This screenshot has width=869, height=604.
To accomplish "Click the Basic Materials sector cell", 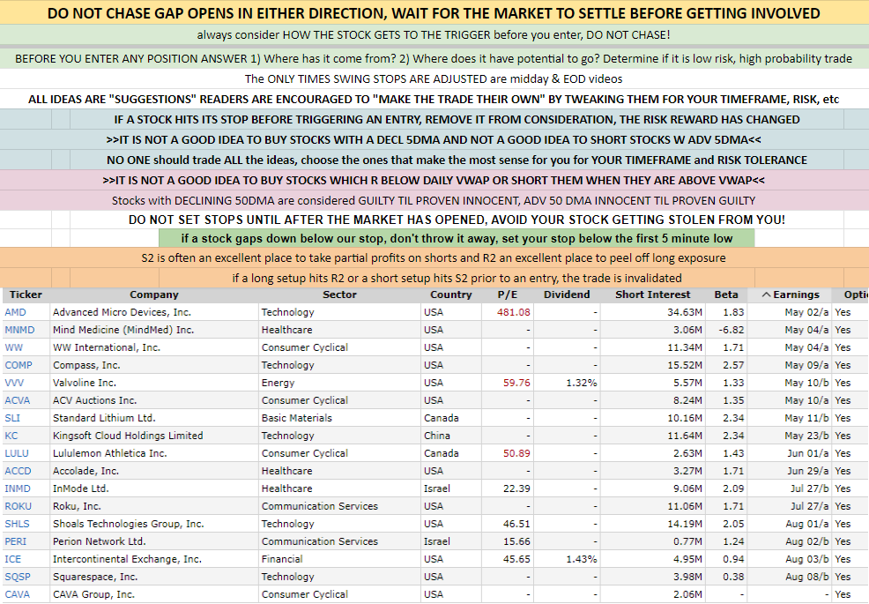I will point(339,418).
